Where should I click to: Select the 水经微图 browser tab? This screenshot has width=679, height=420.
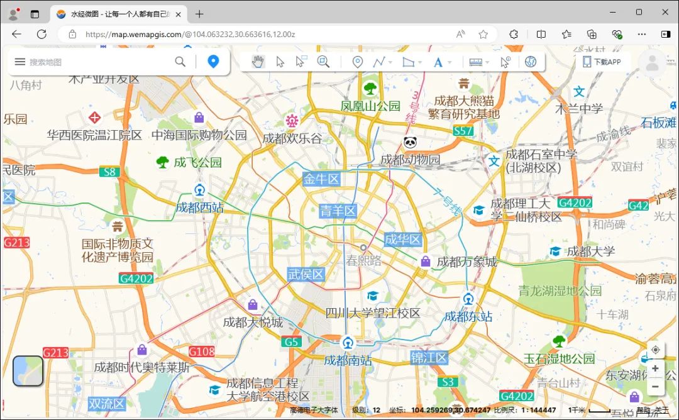(x=119, y=14)
